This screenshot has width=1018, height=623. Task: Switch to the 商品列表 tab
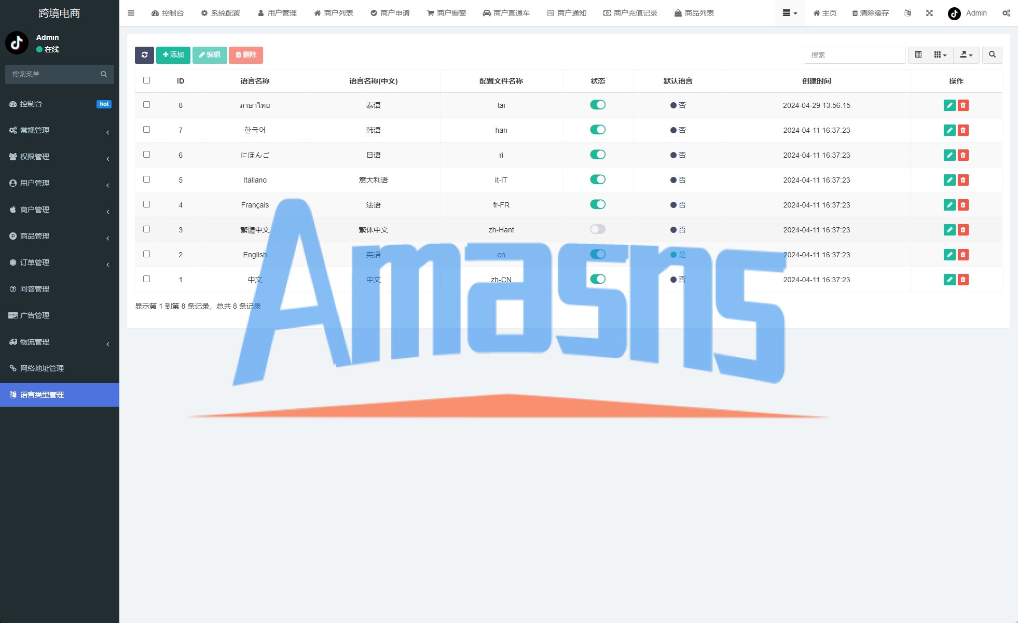pyautogui.click(x=694, y=13)
